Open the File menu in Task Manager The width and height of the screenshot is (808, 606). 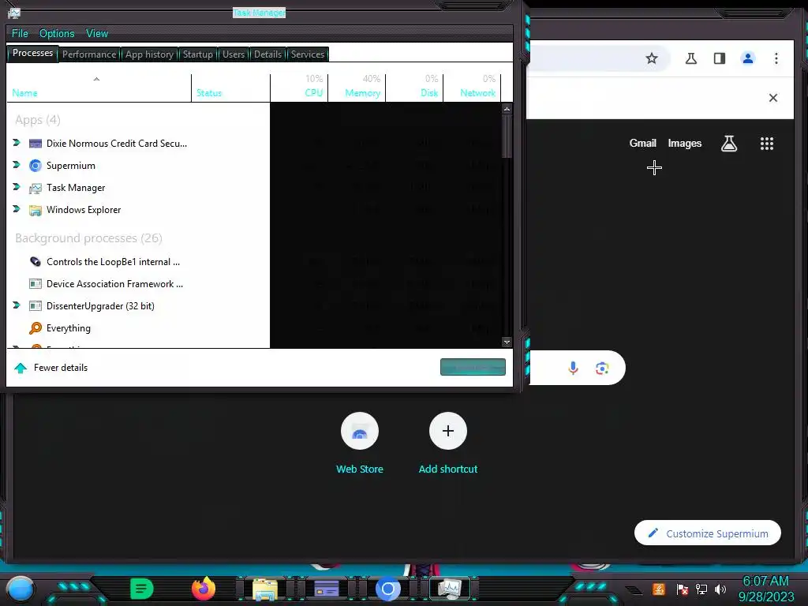click(20, 33)
